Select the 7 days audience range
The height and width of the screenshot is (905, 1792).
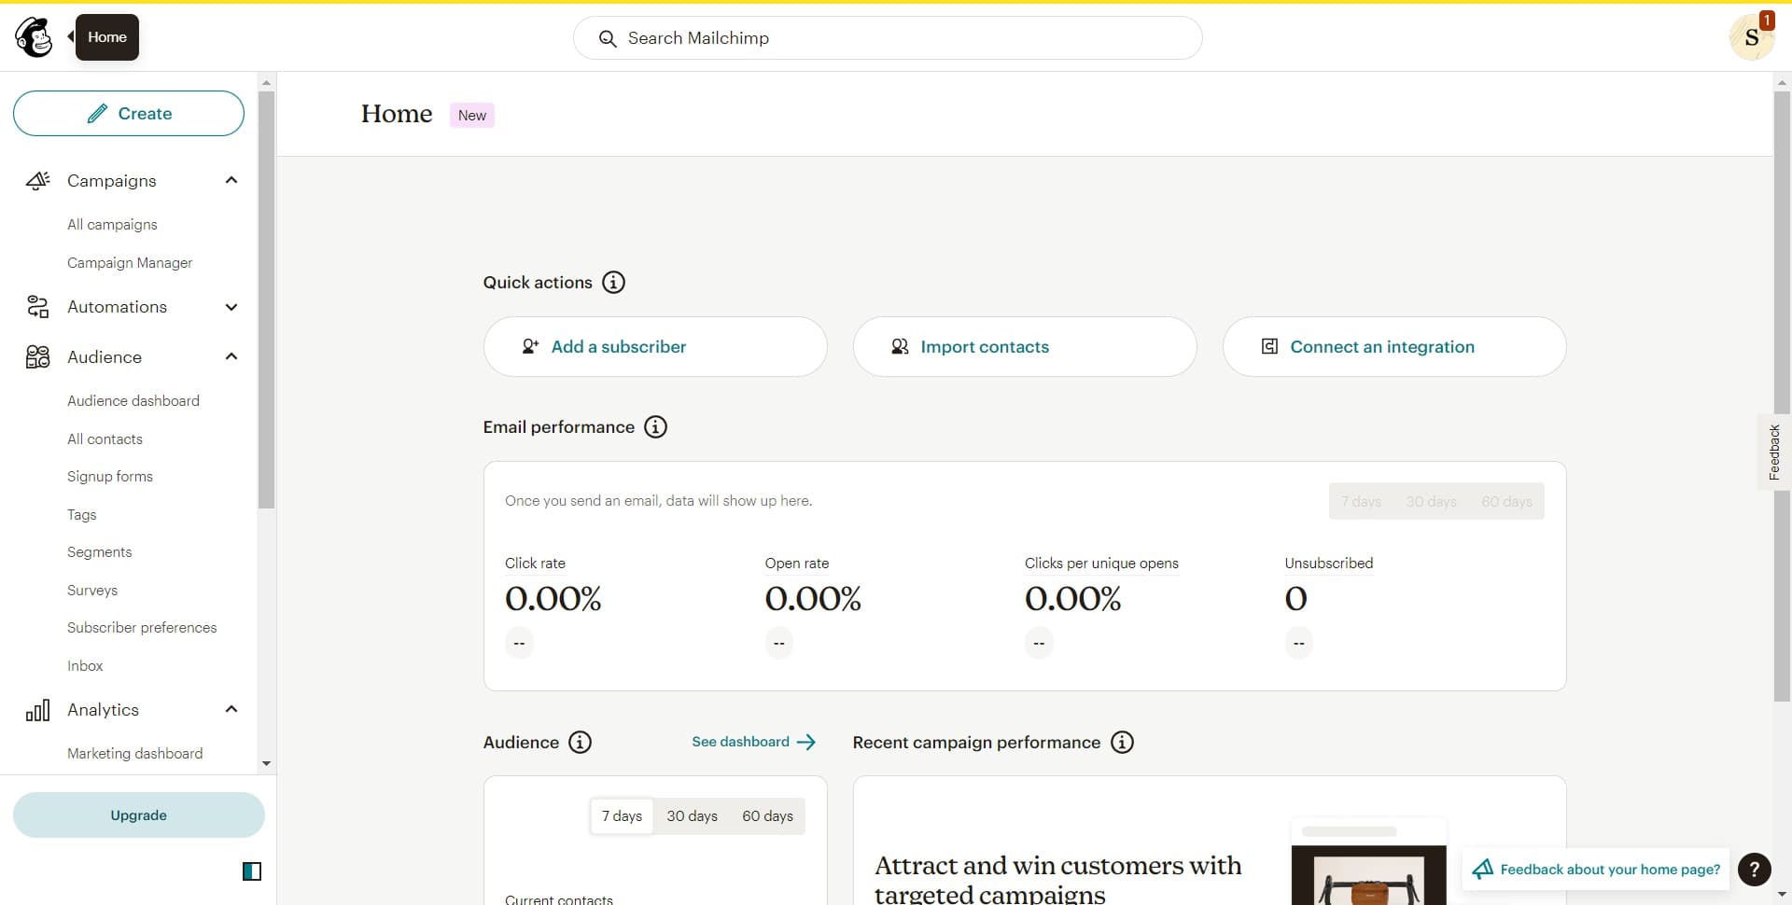622,816
